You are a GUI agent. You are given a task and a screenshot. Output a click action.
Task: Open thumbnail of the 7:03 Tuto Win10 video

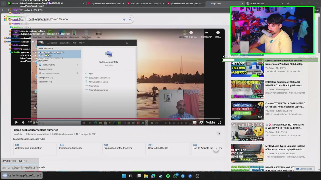(x=247, y=132)
